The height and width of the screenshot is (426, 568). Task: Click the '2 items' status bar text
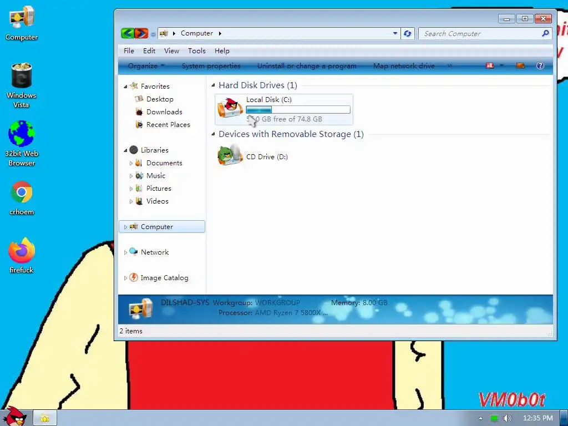coord(131,331)
